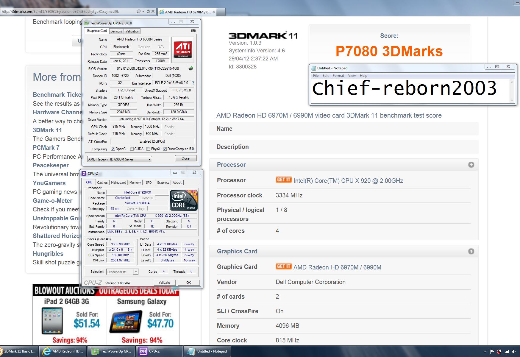Screen dimensions: 520x357
Task: Open the PCMark 7 link
Action: click(x=46, y=148)
